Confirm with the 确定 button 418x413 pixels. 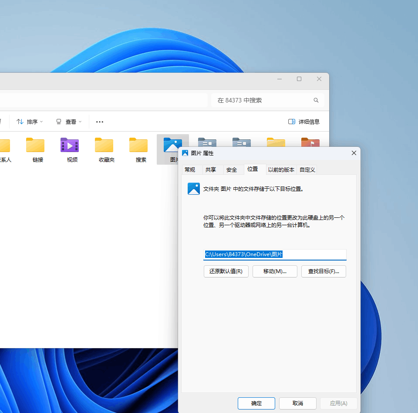click(x=256, y=403)
